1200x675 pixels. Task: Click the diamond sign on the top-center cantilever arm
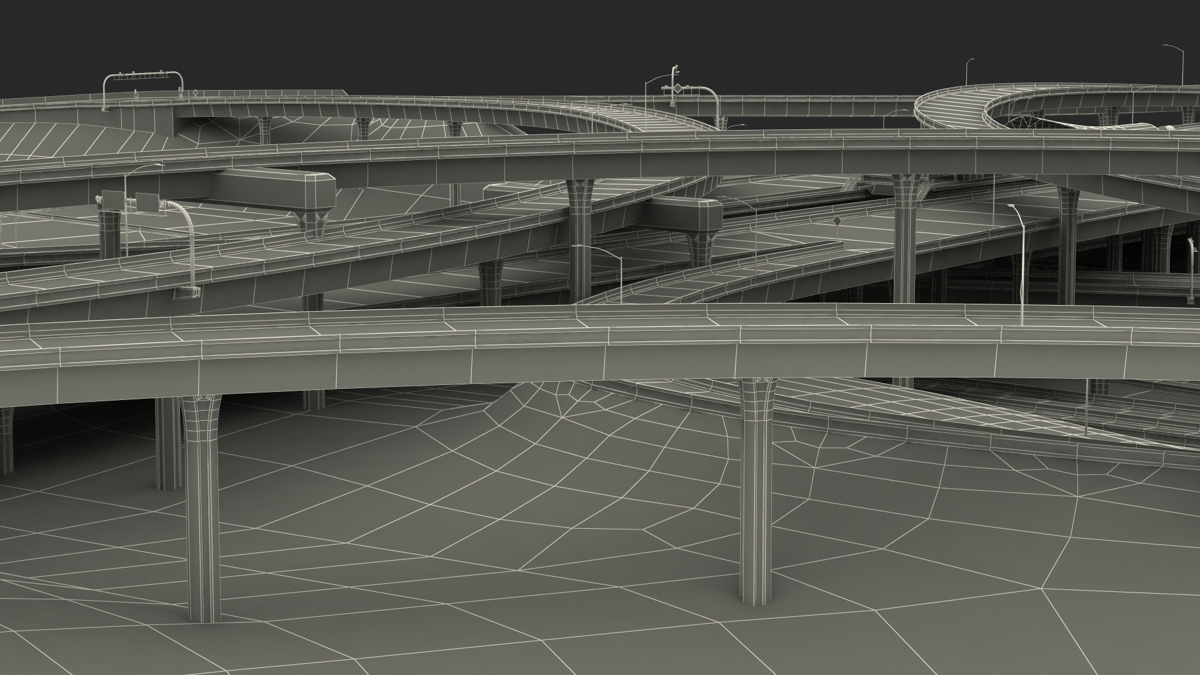(x=677, y=89)
